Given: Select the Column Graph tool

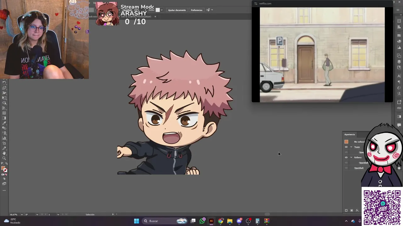Looking at the screenshot, I should tap(4, 138).
